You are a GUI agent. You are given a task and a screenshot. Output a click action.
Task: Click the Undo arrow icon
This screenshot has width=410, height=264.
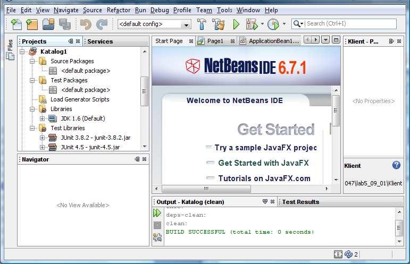(86, 24)
